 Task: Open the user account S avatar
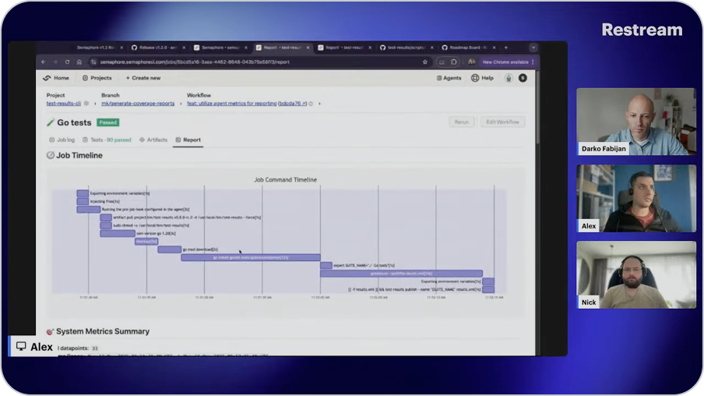click(x=523, y=78)
